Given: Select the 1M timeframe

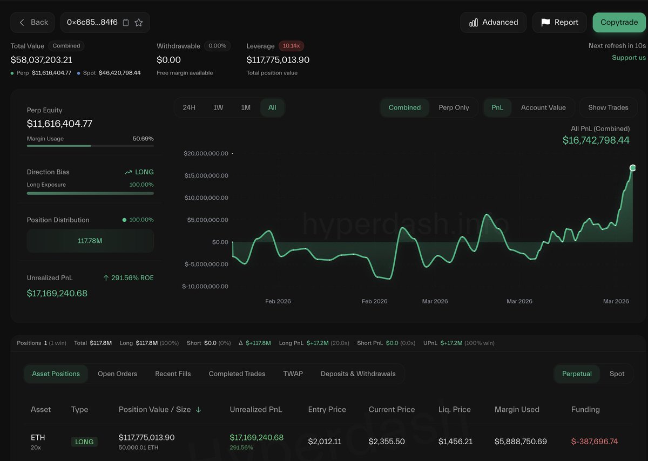Looking at the screenshot, I should 246,107.
